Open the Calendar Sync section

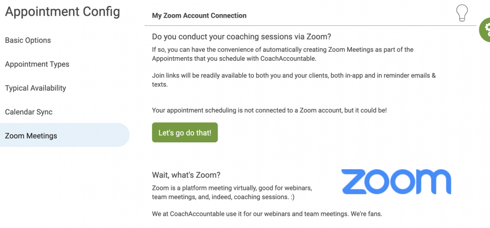(29, 112)
